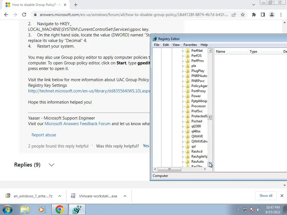The image size is (287, 215).
Task: Open the tab search chevron in Chrome
Action: pyautogui.click(x=253, y=5)
